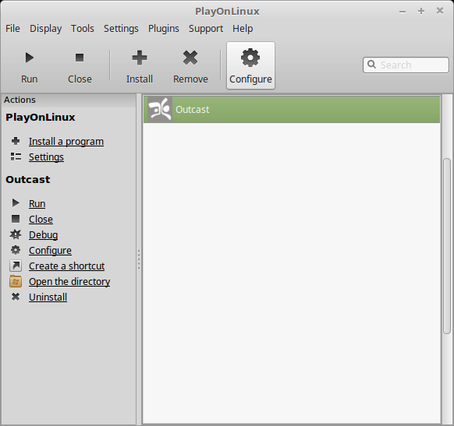The width and height of the screenshot is (454, 426).
Task: Click the Run play icon in toolbar
Action: (x=29, y=58)
